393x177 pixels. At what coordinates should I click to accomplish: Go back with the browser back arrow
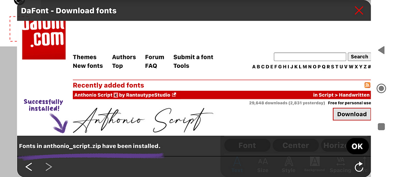click(x=29, y=167)
